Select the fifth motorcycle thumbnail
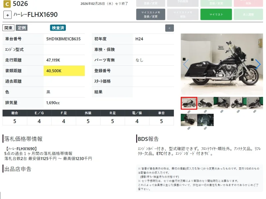The width and height of the screenshot is (266, 199). click(255, 103)
